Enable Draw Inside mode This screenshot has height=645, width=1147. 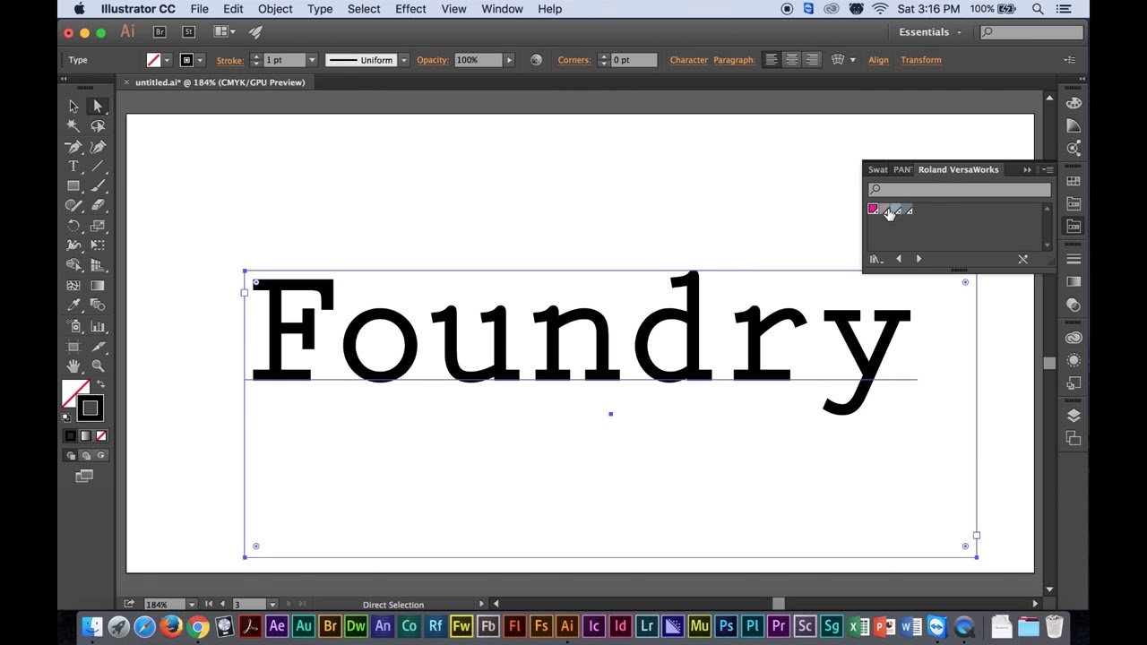pos(100,456)
